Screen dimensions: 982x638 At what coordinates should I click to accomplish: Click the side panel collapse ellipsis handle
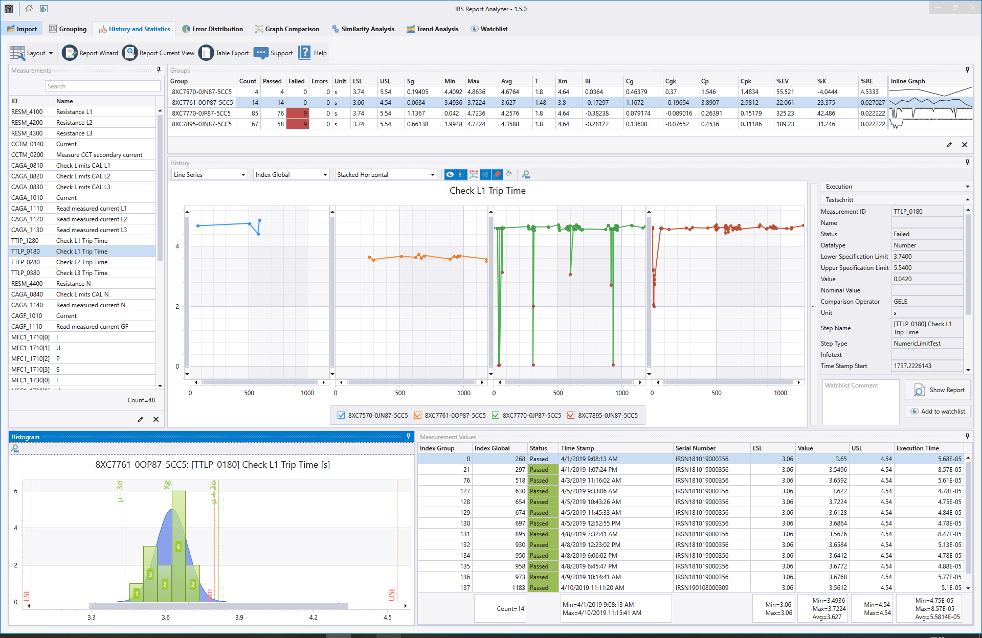click(814, 306)
